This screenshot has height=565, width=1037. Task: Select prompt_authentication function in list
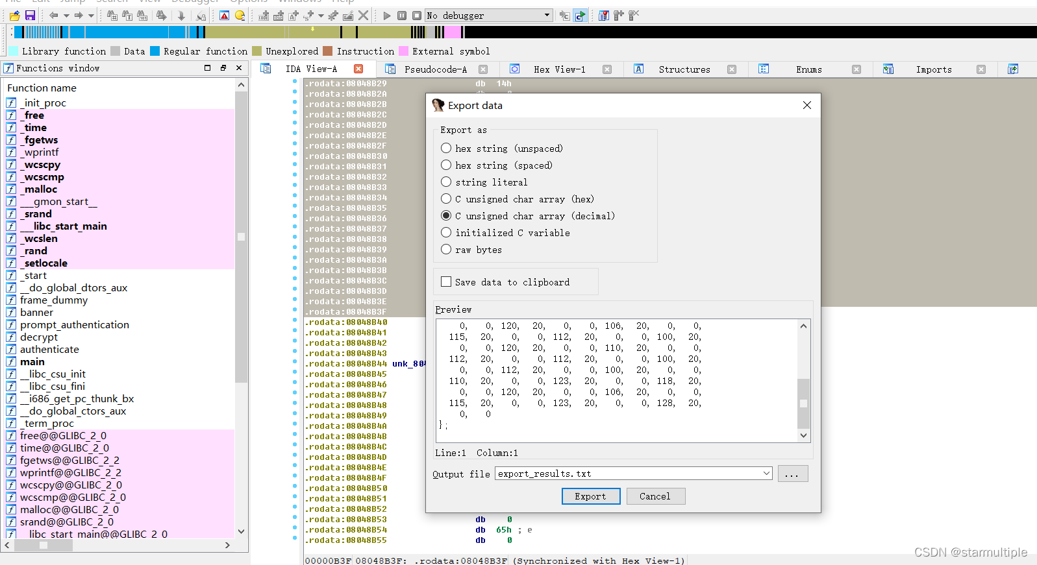pyautogui.click(x=74, y=325)
